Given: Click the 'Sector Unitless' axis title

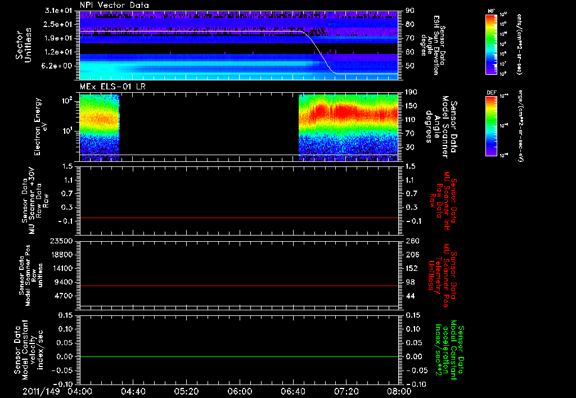Looking at the screenshot, I should pos(24,45).
